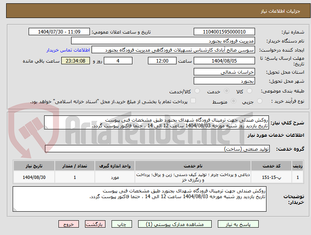The width and height of the screenshot is (311, 235).
Task: Click service name cell دباغی و پرداخت چرم
Action: (x=193, y=177)
